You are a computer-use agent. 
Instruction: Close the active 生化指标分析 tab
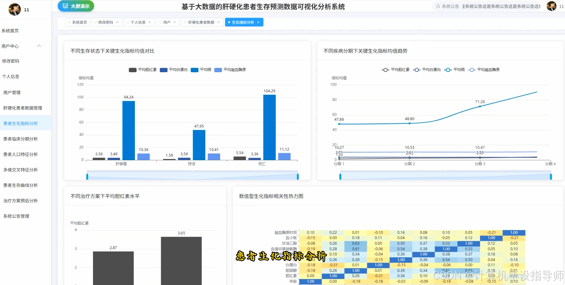(x=258, y=22)
